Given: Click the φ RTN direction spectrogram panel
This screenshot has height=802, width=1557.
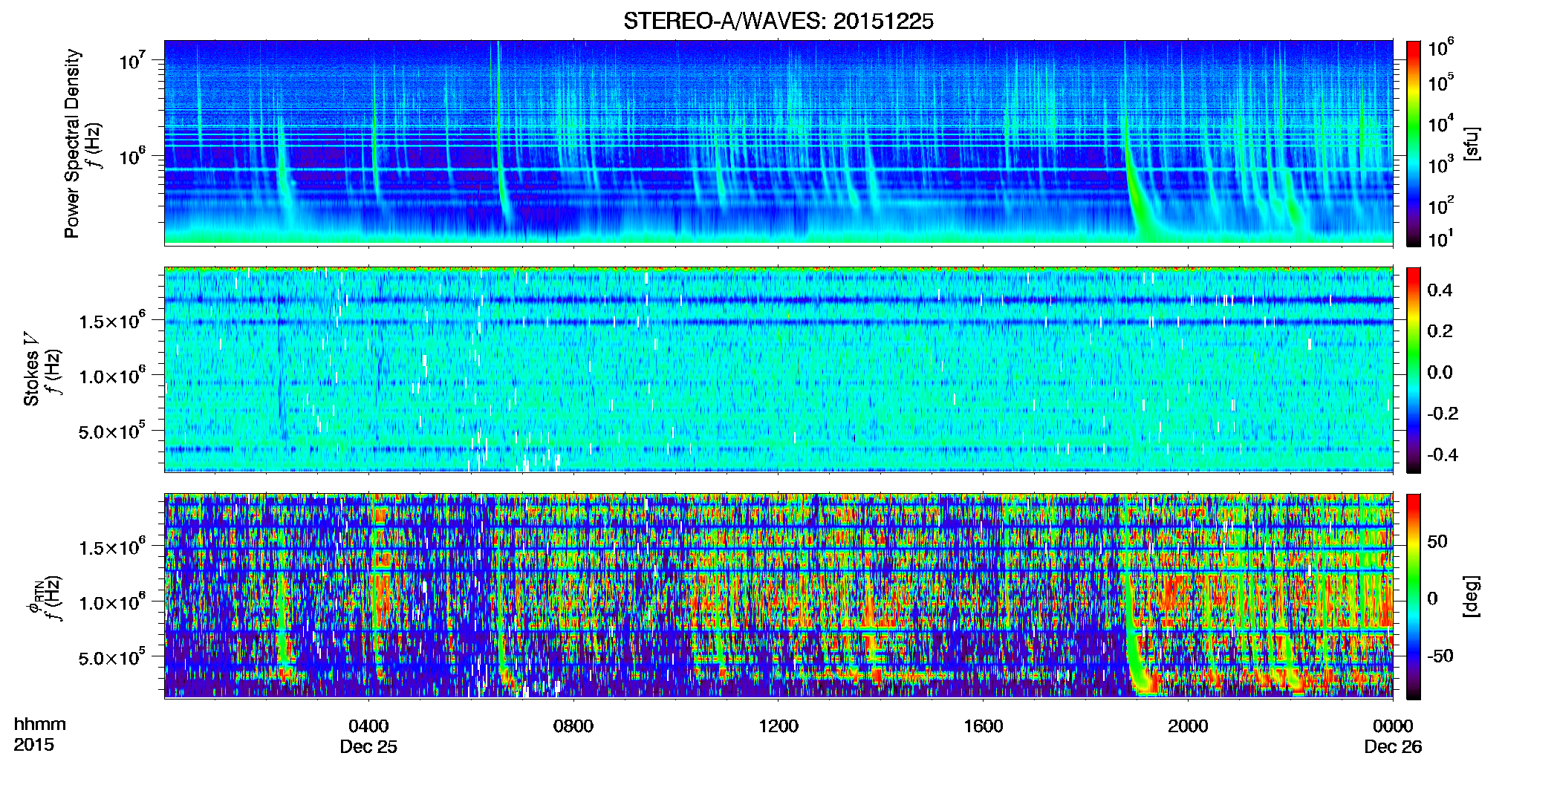Looking at the screenshot, I should [x=778, y=596].
